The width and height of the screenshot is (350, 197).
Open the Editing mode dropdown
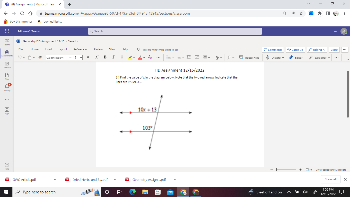[317, 50]
